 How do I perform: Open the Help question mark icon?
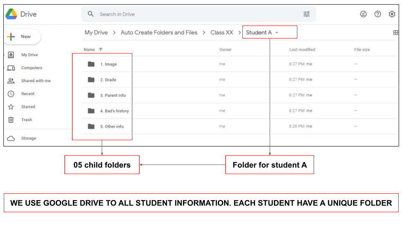(378, 14)
